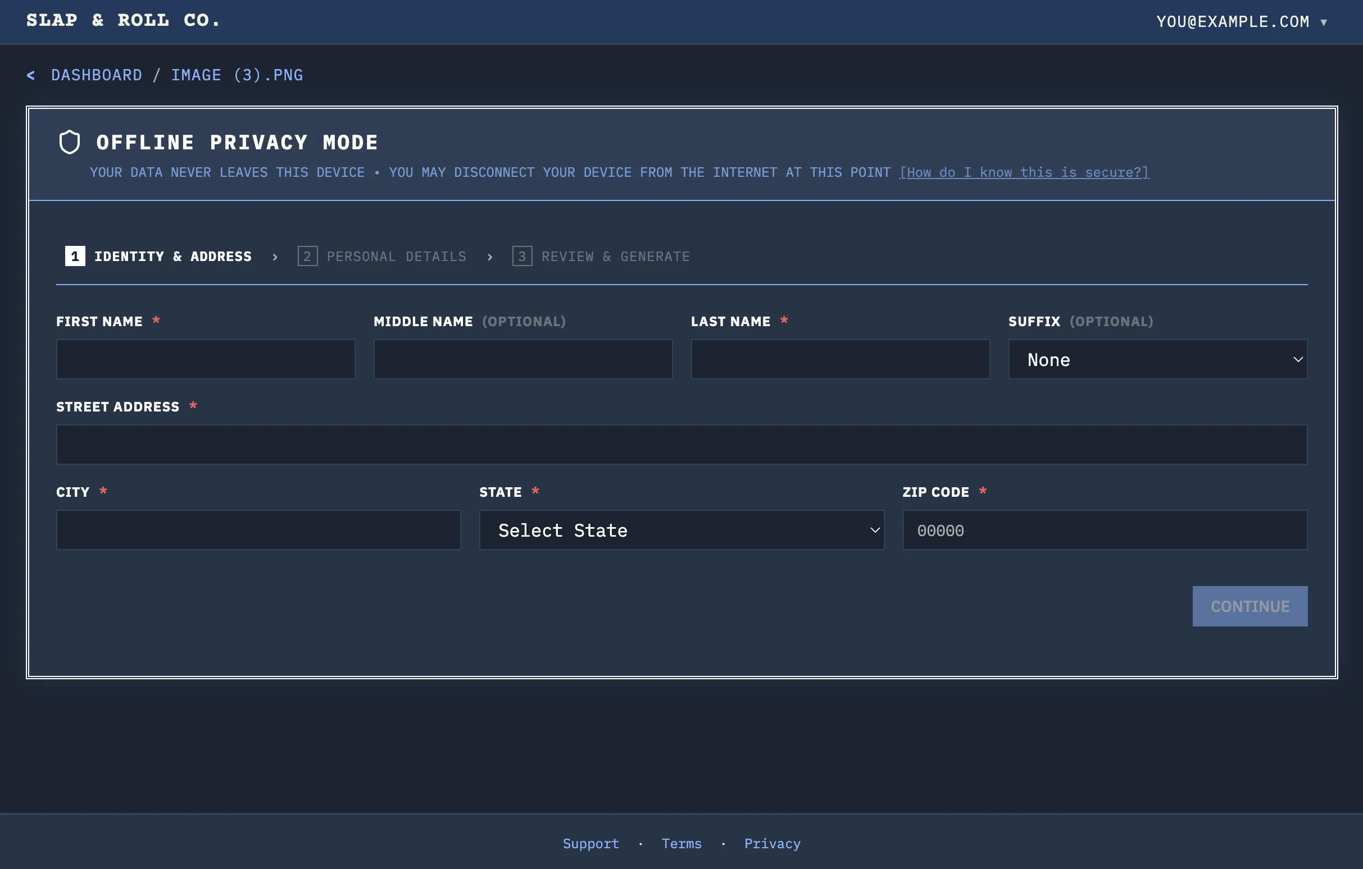Click the State label

[501, 492]
